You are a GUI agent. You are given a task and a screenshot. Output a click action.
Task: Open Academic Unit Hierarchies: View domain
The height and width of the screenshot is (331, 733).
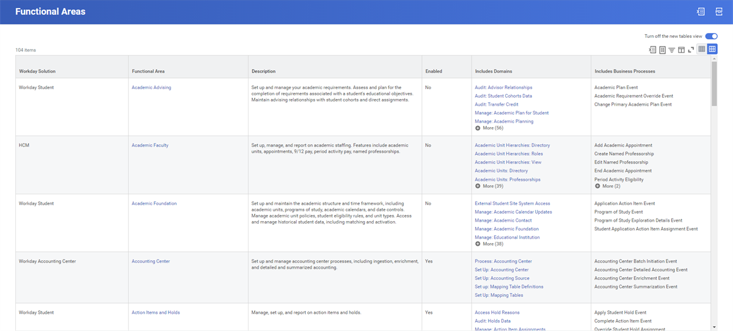tap(508, 162)
